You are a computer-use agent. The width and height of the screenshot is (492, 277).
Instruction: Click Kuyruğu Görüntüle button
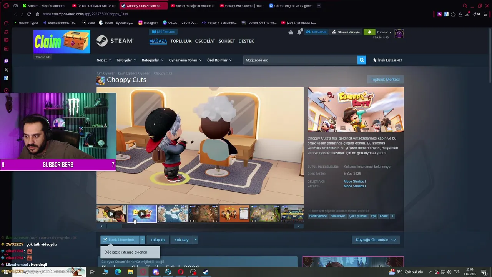(x=375, y=240)
